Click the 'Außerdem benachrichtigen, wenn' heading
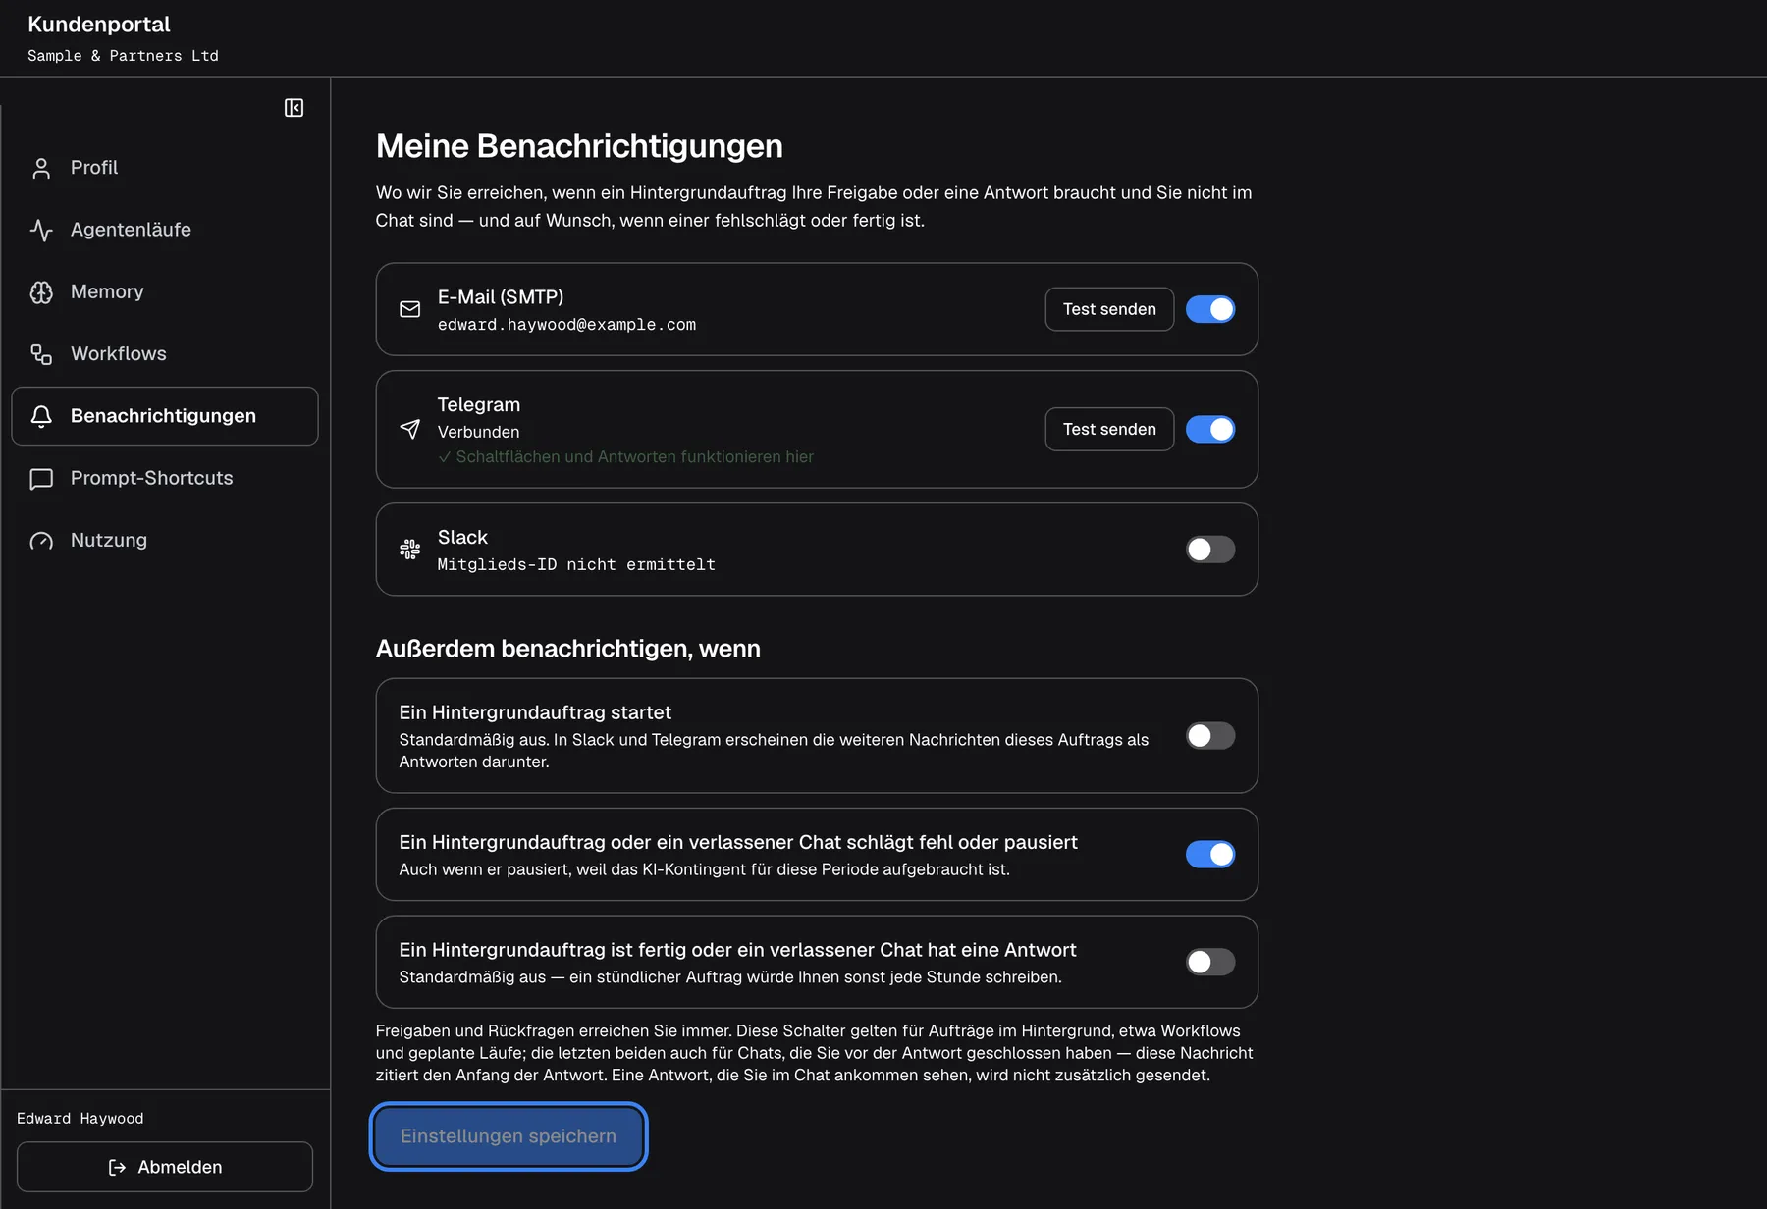The image size is (1767, 1209). pyautogui.click(x=568, y=649)
